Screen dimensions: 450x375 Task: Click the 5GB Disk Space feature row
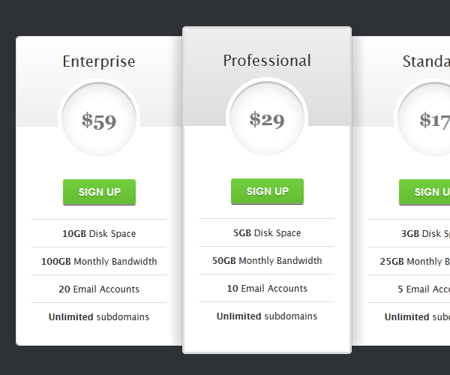click(267, 232)
